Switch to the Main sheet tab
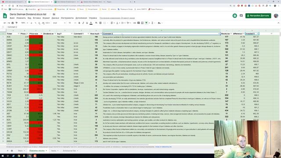Image resolution: width=281 pixels, height=158 pixels. click(22, 151)
